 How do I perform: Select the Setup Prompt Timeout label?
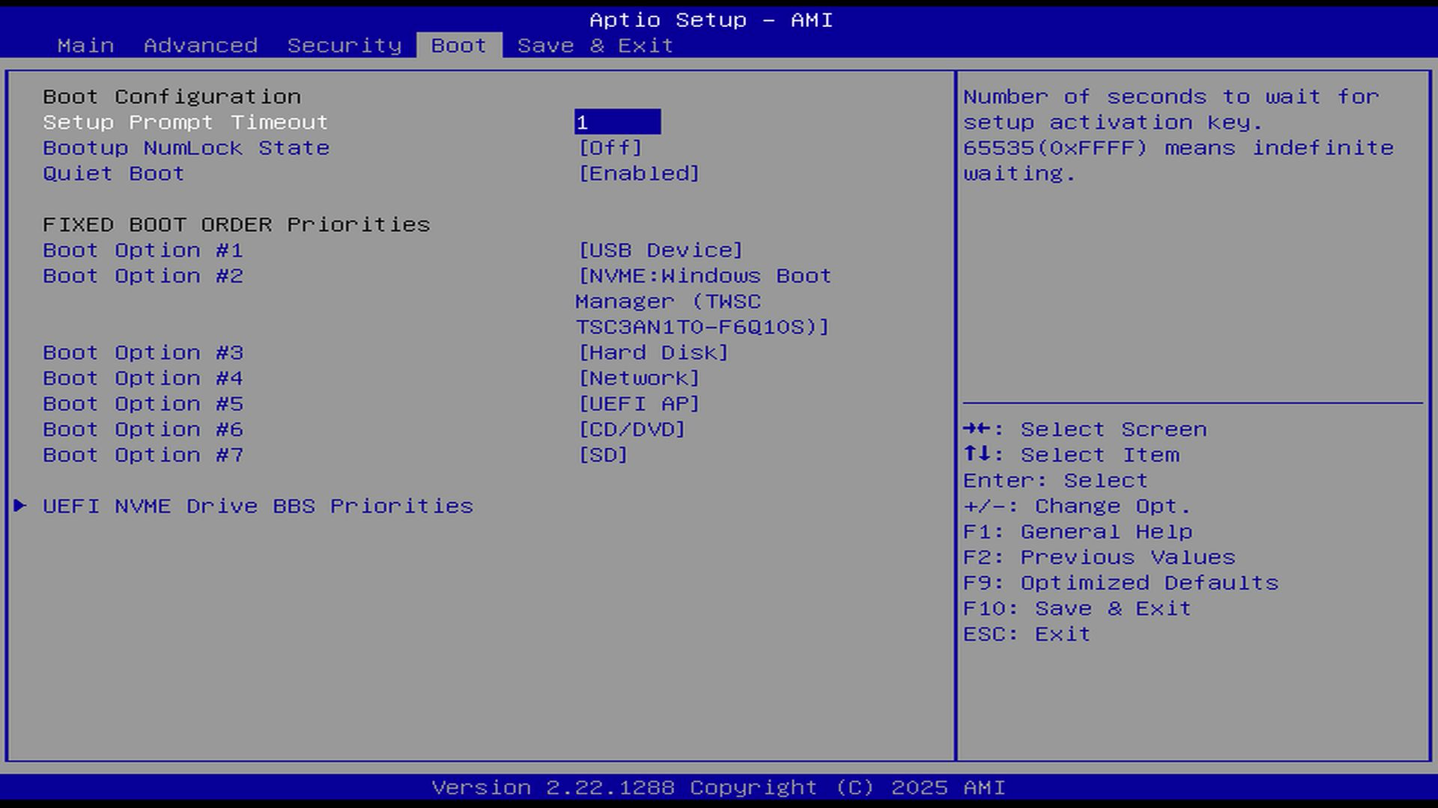[x=185, y=122]
